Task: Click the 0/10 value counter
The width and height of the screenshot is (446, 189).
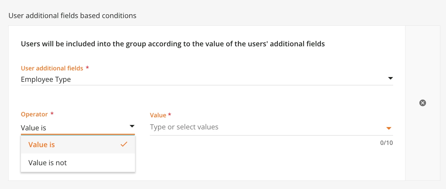Action: point(386,143)
